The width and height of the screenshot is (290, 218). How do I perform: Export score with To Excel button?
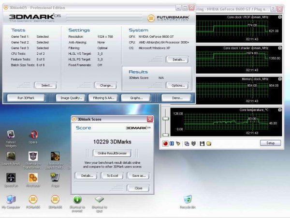pyautogui.click(x=112, y=175)
